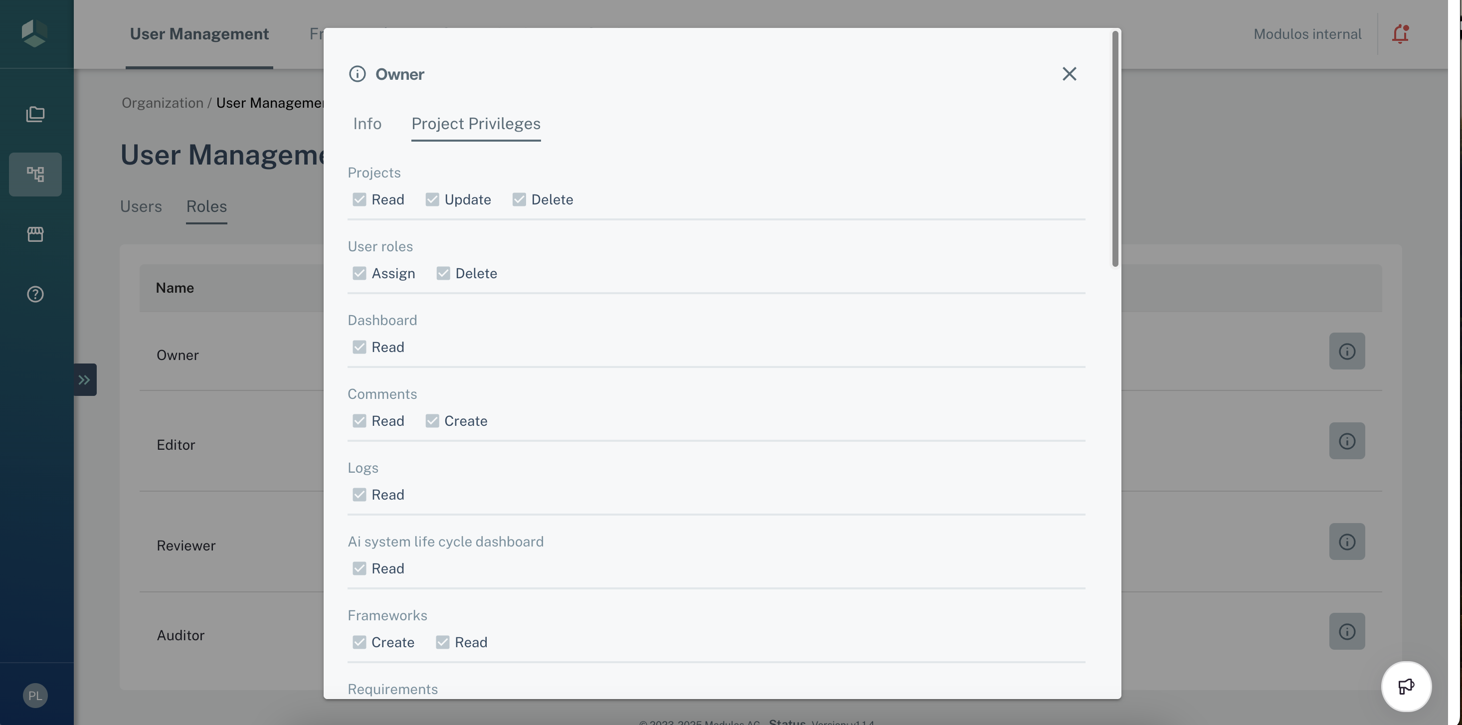Viewport: 1462px width, 725px height.
Task: Click the dialog vertical scrollbar
Action: 1115,149
